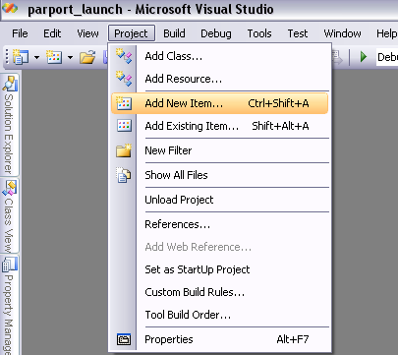Open the Build menu

pos(174,33)
